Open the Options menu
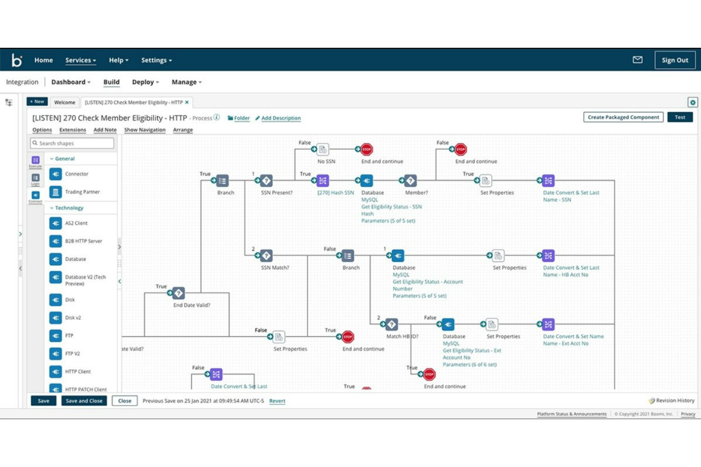Viewport: 701px width, 467px height. 42,130
